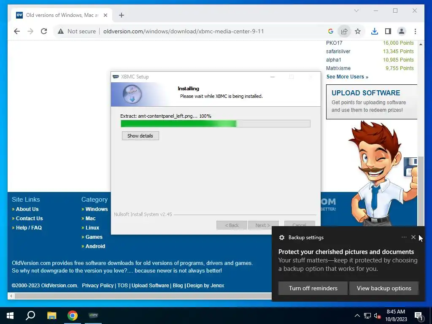Click the muted volume tray icon

[377, 316]
